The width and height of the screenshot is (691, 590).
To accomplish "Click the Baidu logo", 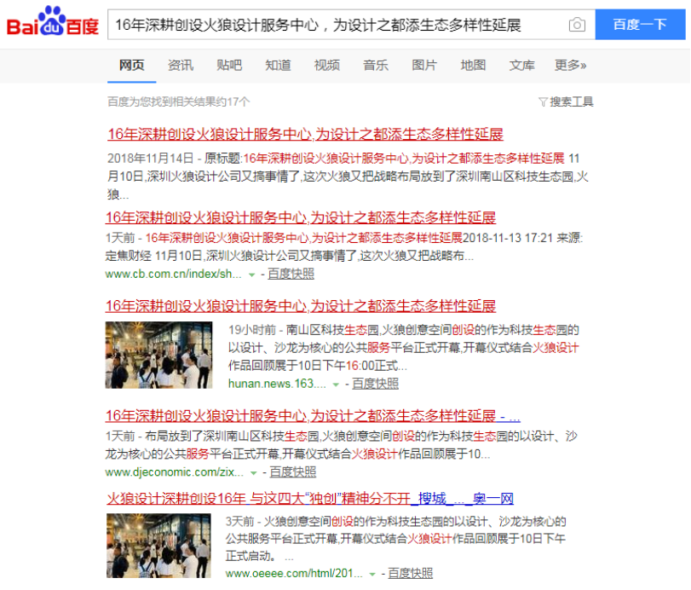I will pyautogui.click(x=53, y=21).
